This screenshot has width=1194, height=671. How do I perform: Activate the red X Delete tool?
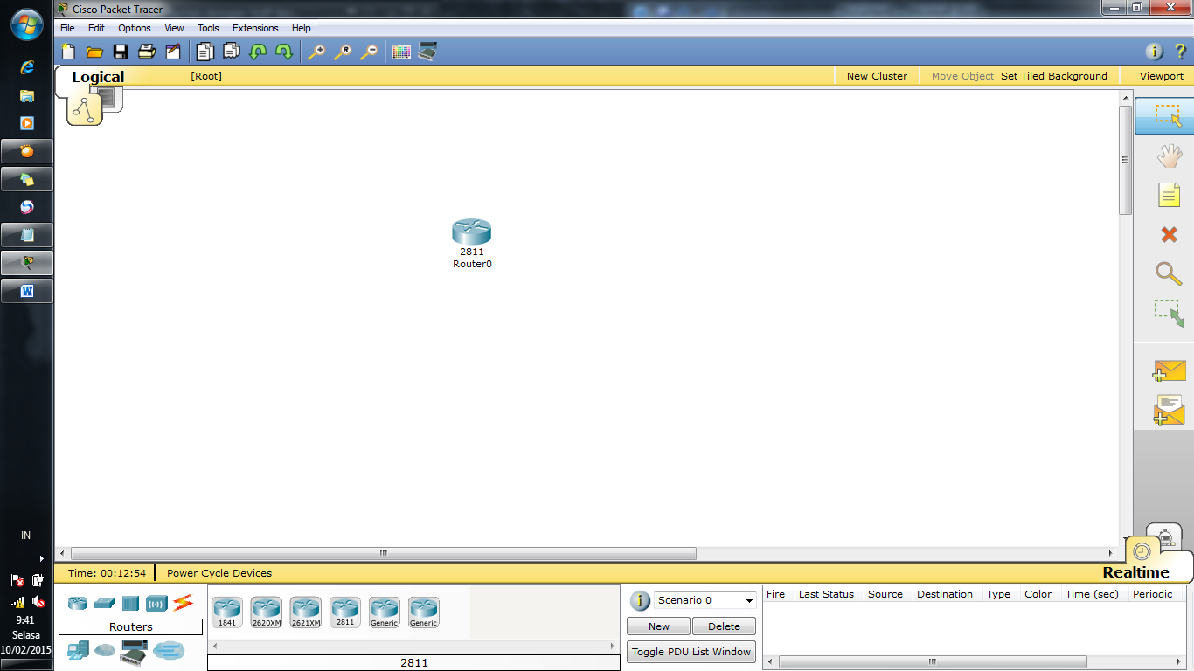click(x=1169, y=234)
